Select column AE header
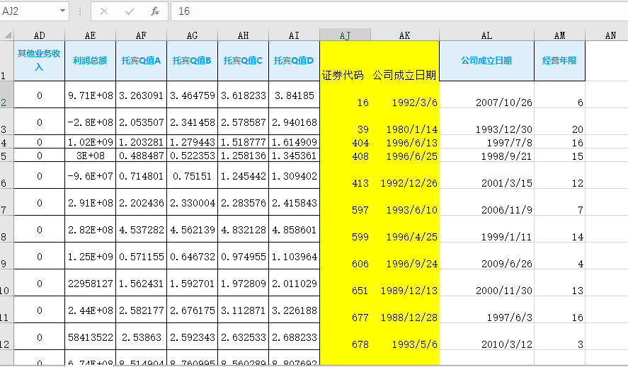The image size is (628, 367). tap(90, 35)
